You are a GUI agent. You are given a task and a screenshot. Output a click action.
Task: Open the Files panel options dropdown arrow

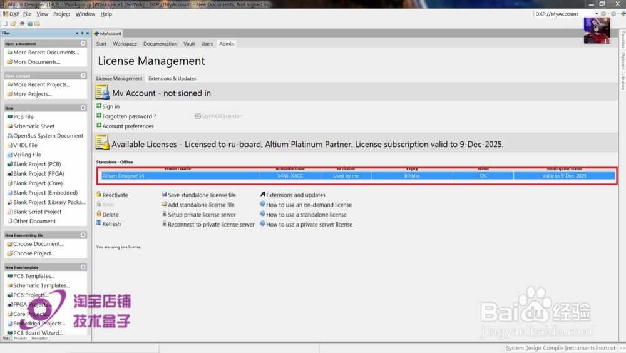tap(77, 33)
